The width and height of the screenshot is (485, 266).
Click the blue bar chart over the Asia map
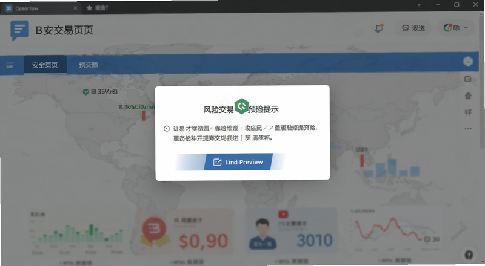coord(392,168)
